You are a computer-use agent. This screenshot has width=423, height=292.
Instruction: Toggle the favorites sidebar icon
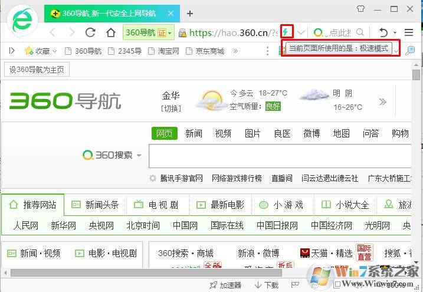point(12,51)
